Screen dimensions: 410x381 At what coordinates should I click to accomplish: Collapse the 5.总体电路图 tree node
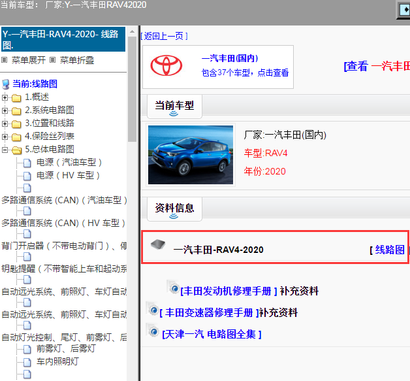point(5,150)
